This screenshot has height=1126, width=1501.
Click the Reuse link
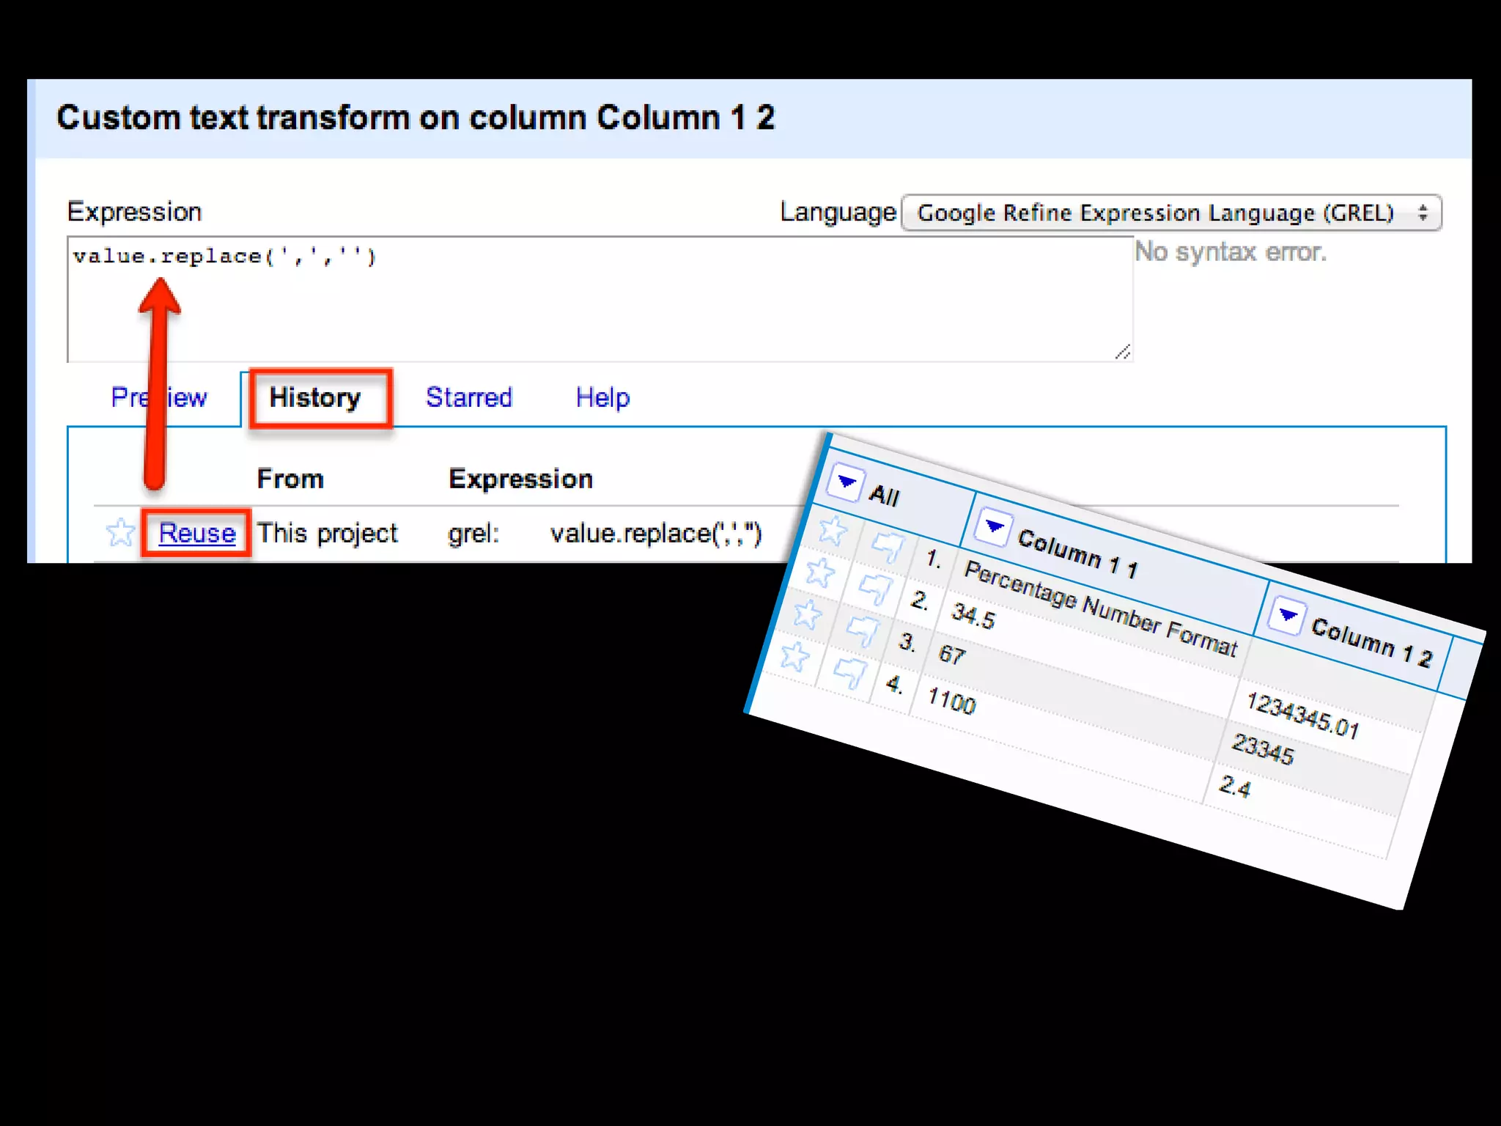tap(196, 533)
